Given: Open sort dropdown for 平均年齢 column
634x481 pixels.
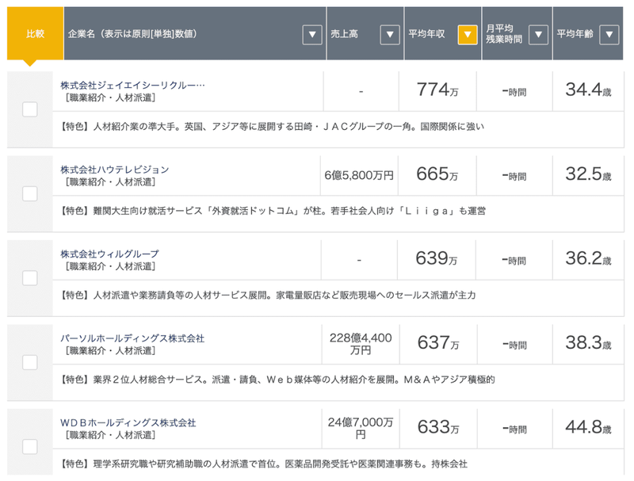Looking at the screenshot, I should click(x=609, y=34).
